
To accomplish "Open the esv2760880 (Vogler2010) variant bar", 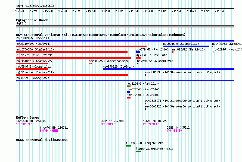I will pyautogui.click(x=72, y=52).
